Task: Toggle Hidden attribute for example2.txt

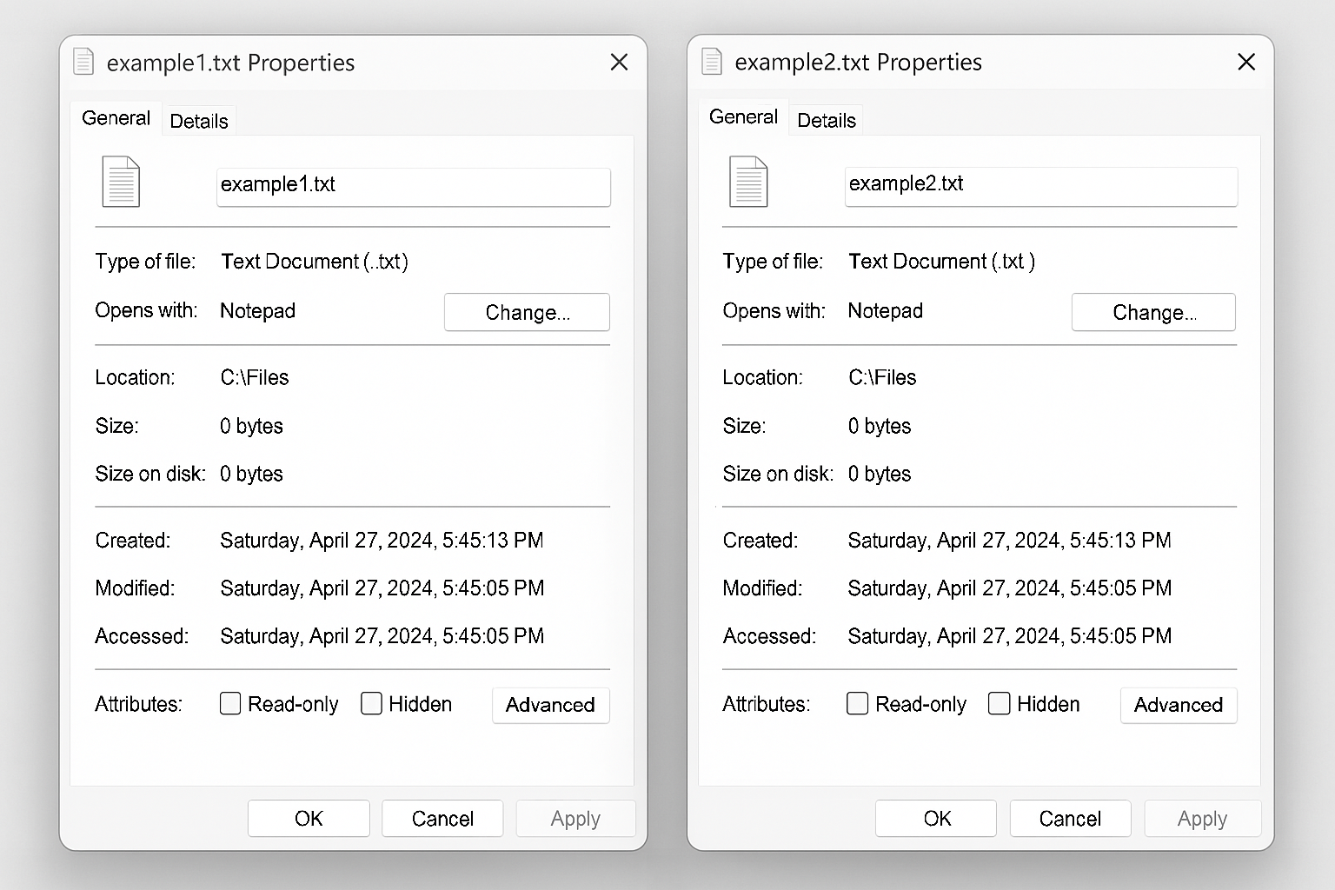Action: pyautogui.click(x=999, y=703)
